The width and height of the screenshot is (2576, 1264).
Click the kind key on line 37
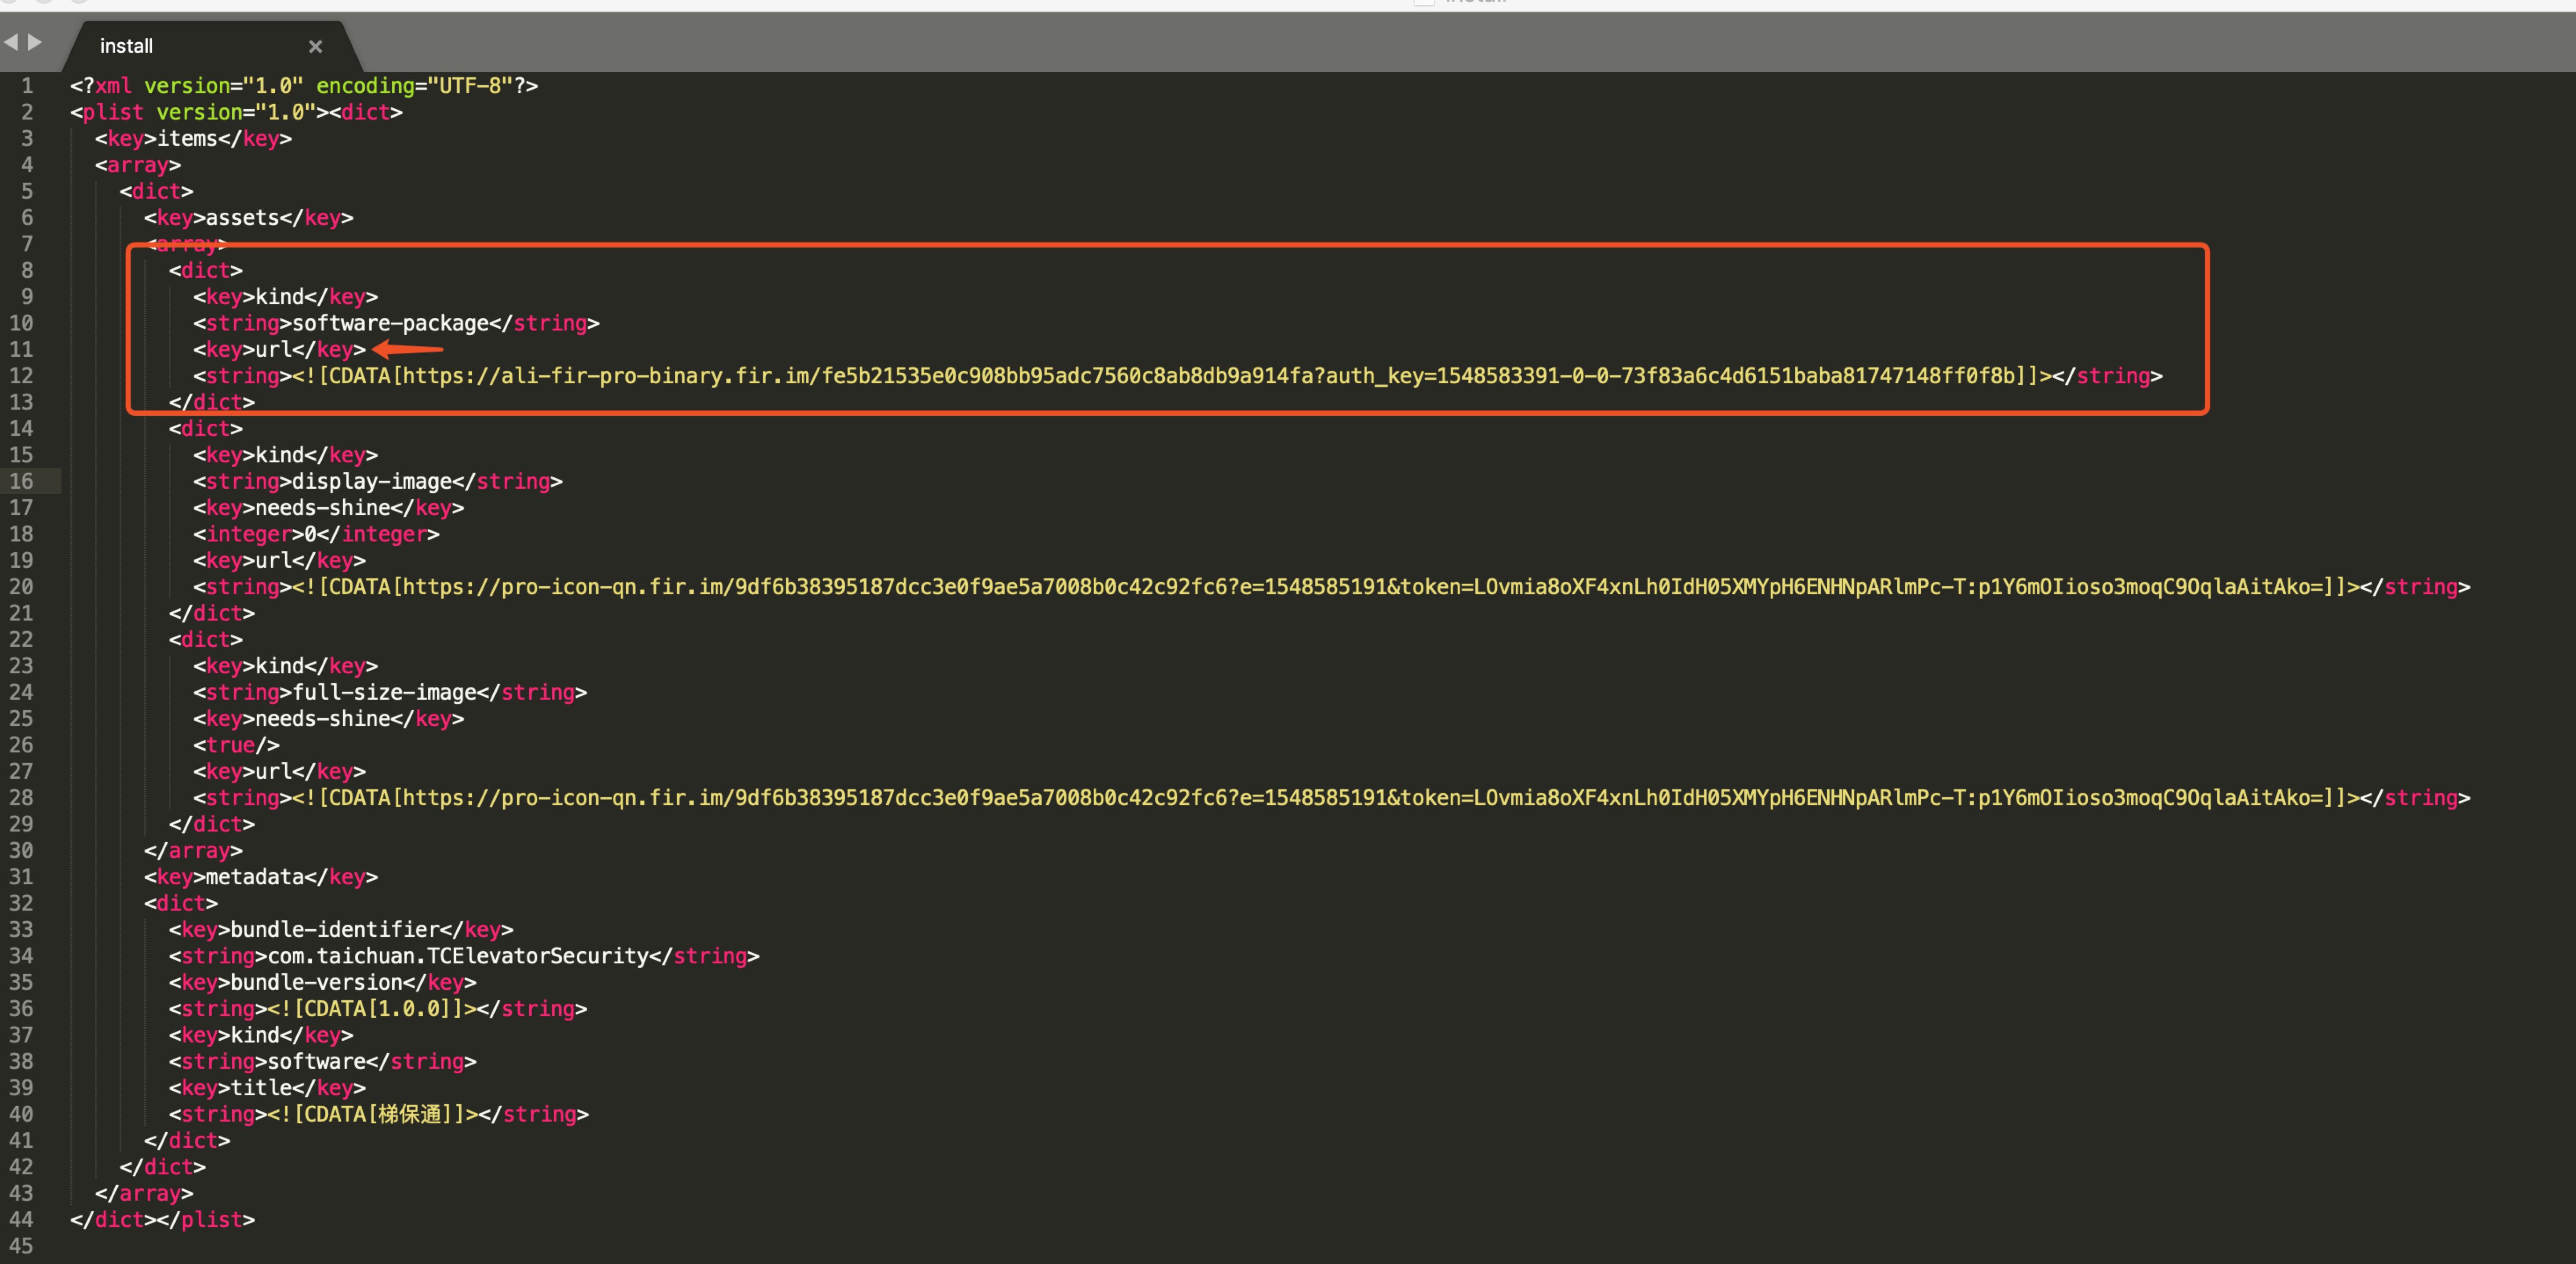coord(261,1035)
